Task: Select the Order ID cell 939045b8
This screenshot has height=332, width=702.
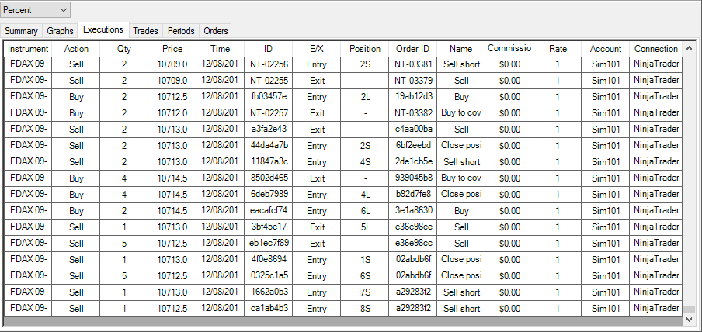Action: [413, 178]
